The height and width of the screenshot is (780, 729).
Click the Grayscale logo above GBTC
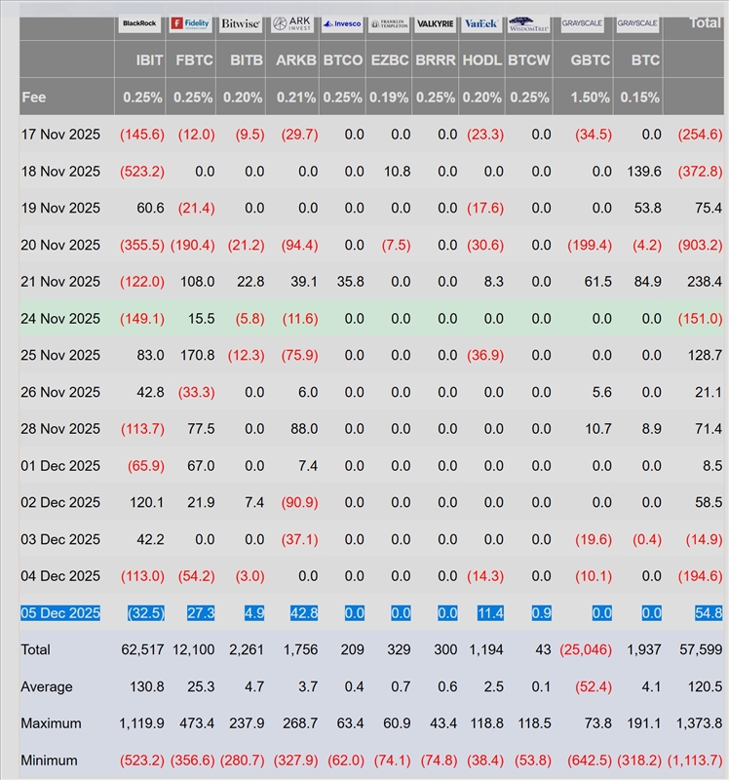[x=583, y=22]
